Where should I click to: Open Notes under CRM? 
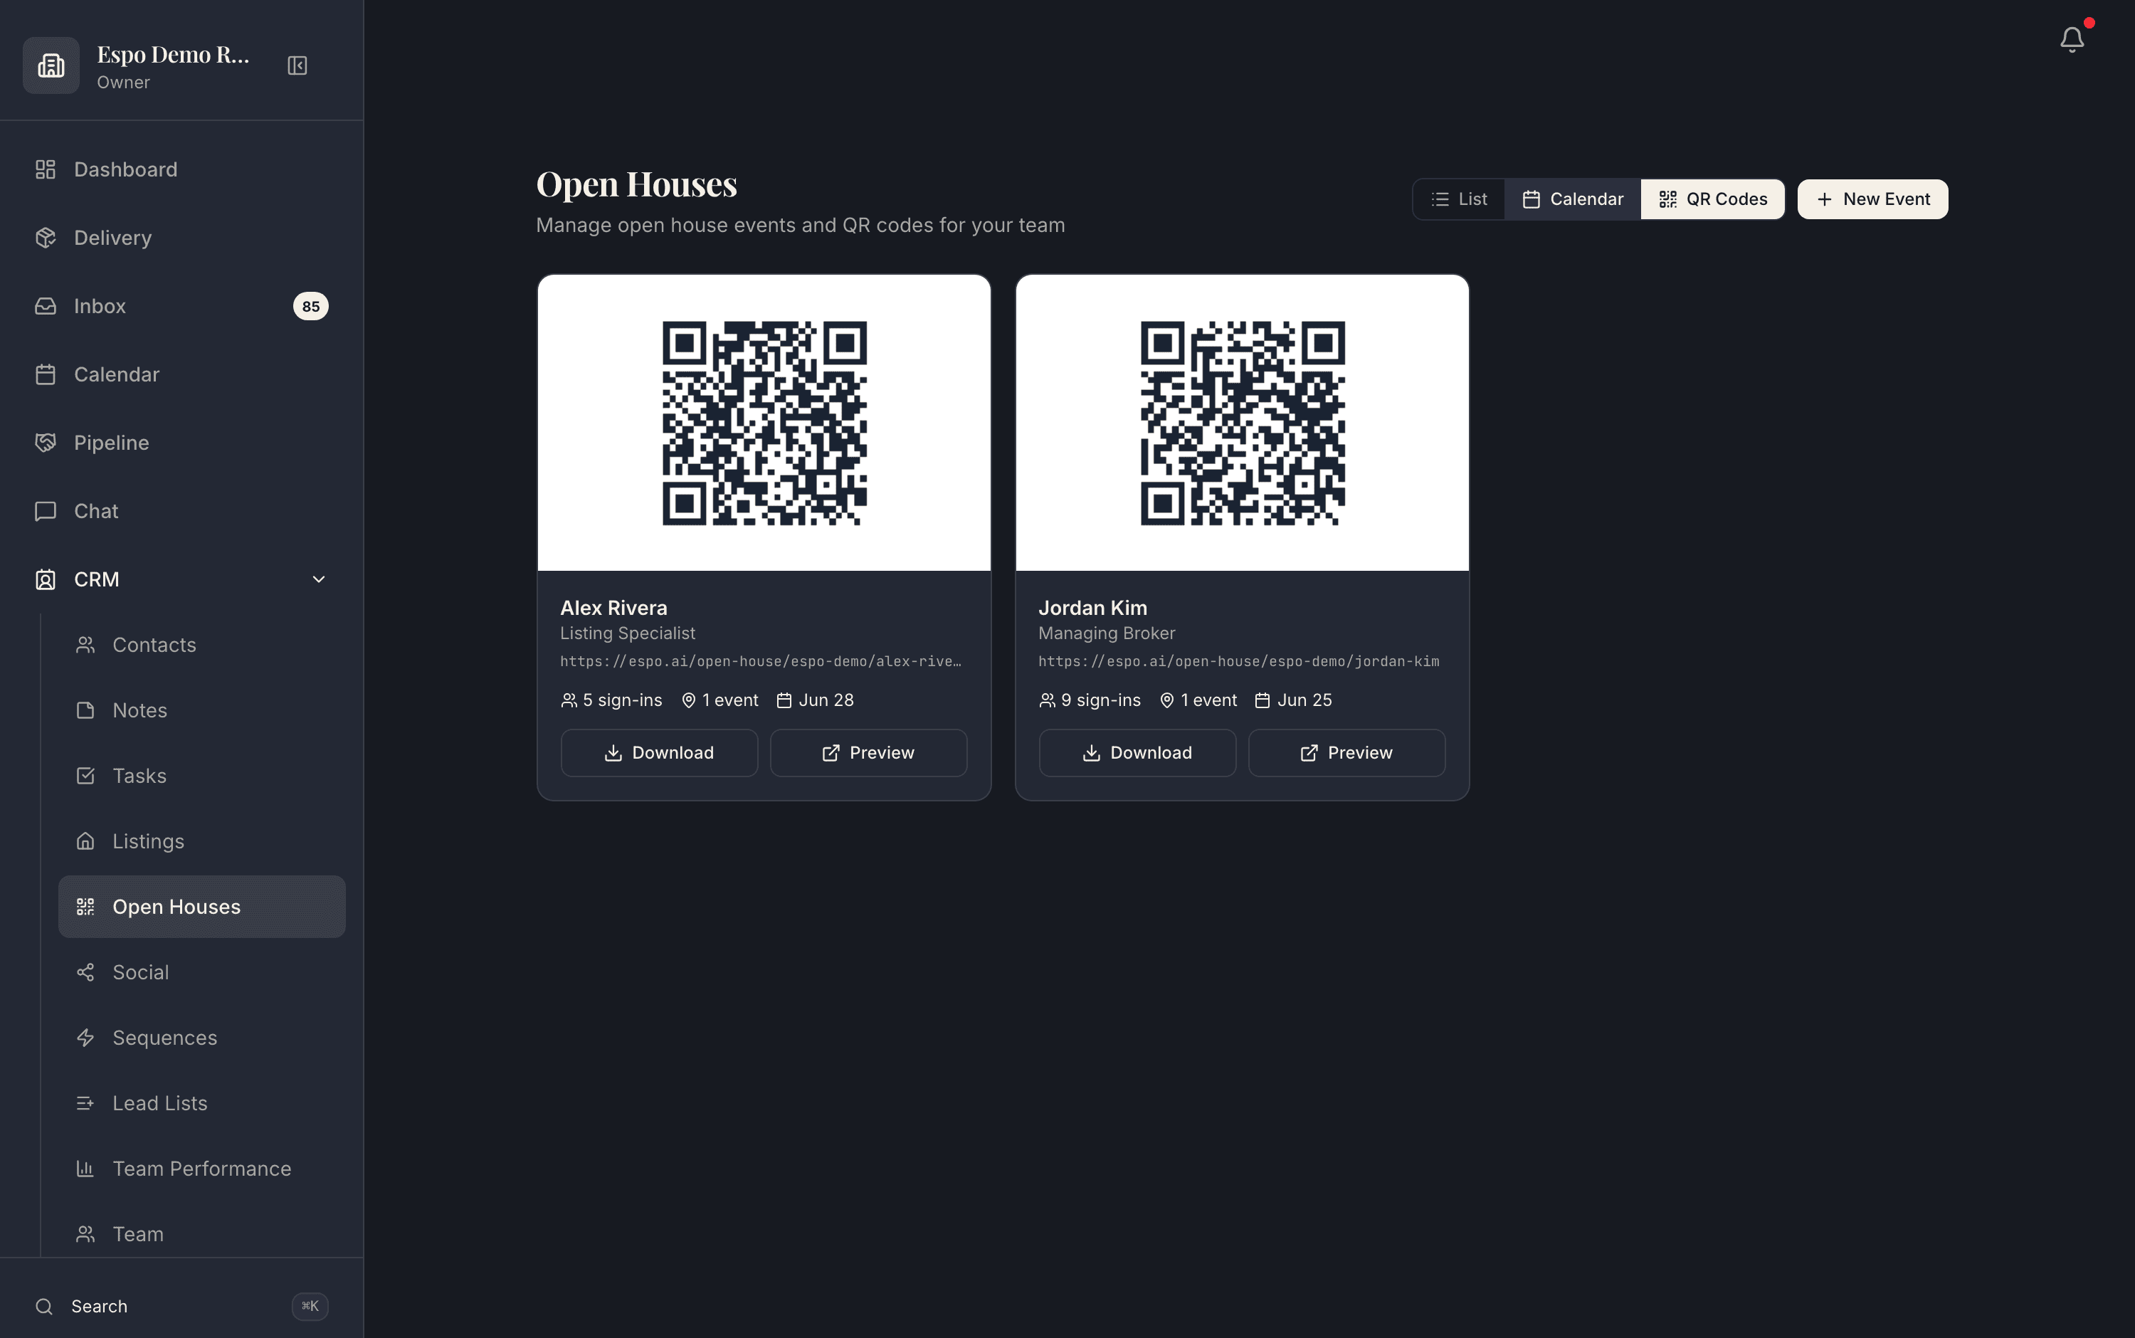(201, 710)
